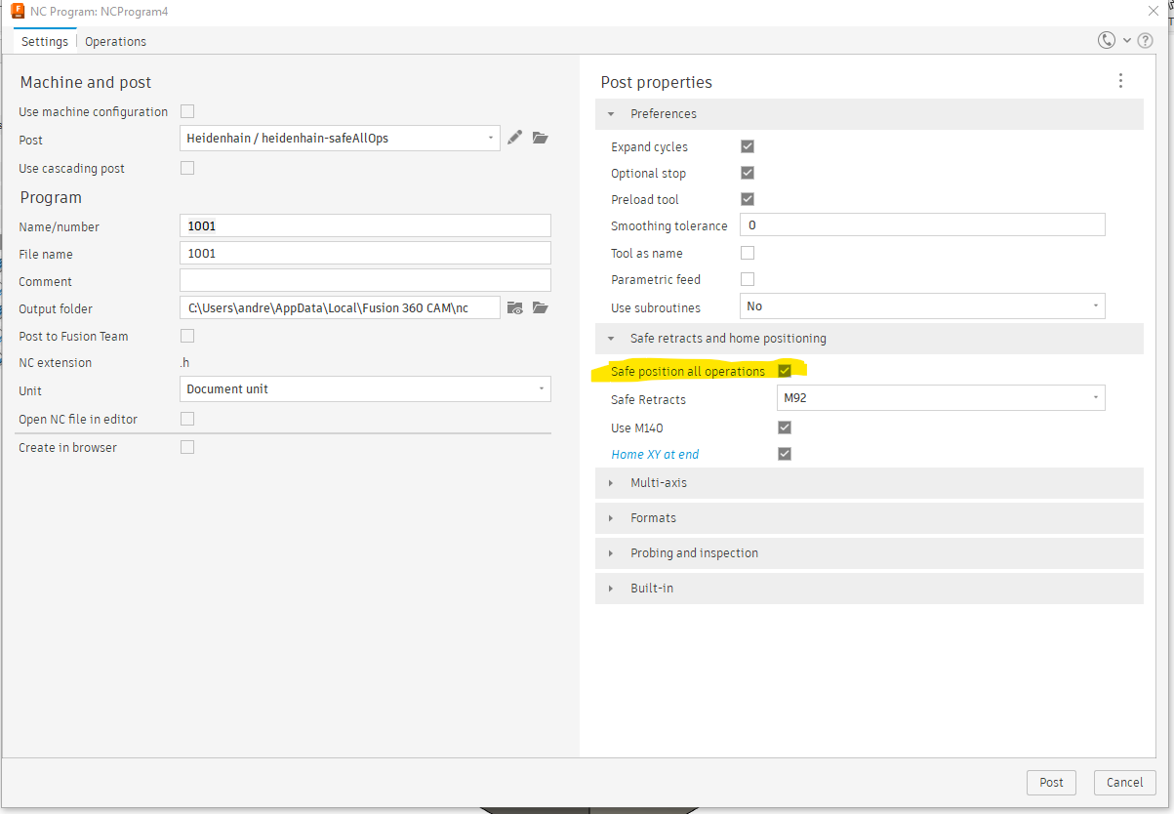Viewport: 1174px width, 814px height.
Task: Open Post properties three-dot menu
Action: 1120,81
